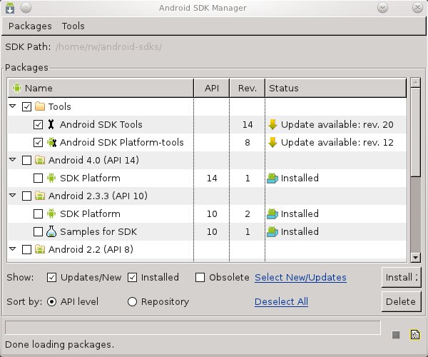Click the log page icon in status bar
Viewport: 428px width, 357px height.
click(x=414, y=334)
